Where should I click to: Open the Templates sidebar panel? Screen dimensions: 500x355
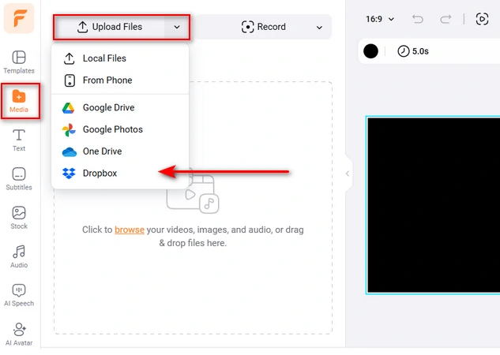point(19,62)
